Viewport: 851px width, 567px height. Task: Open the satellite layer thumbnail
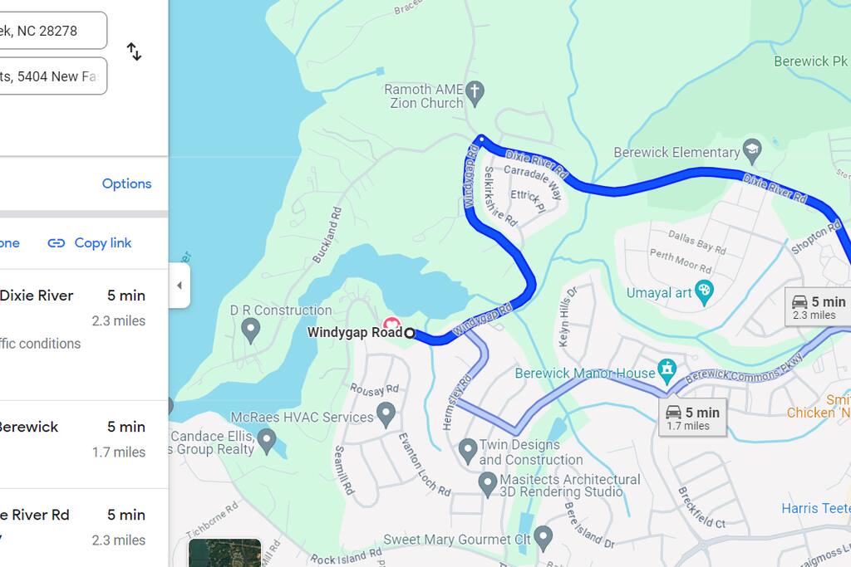point(224,553)
